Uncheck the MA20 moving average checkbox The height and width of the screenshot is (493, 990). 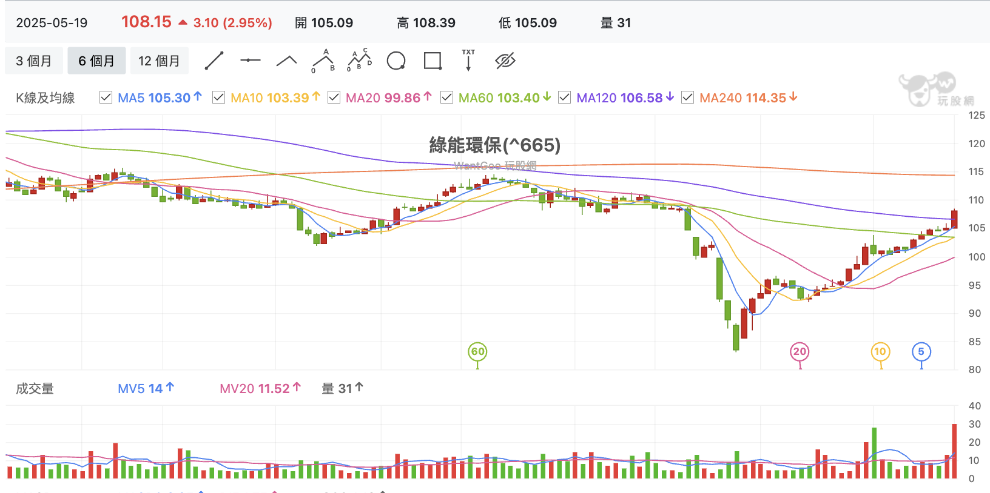[334, 98]
